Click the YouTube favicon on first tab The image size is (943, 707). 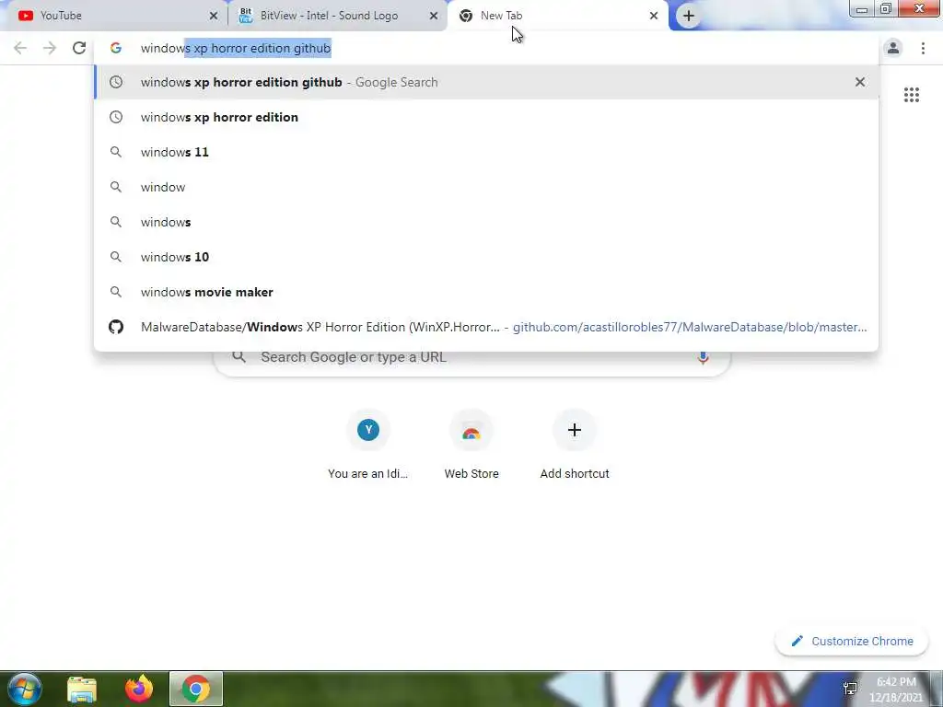[25, 16]
